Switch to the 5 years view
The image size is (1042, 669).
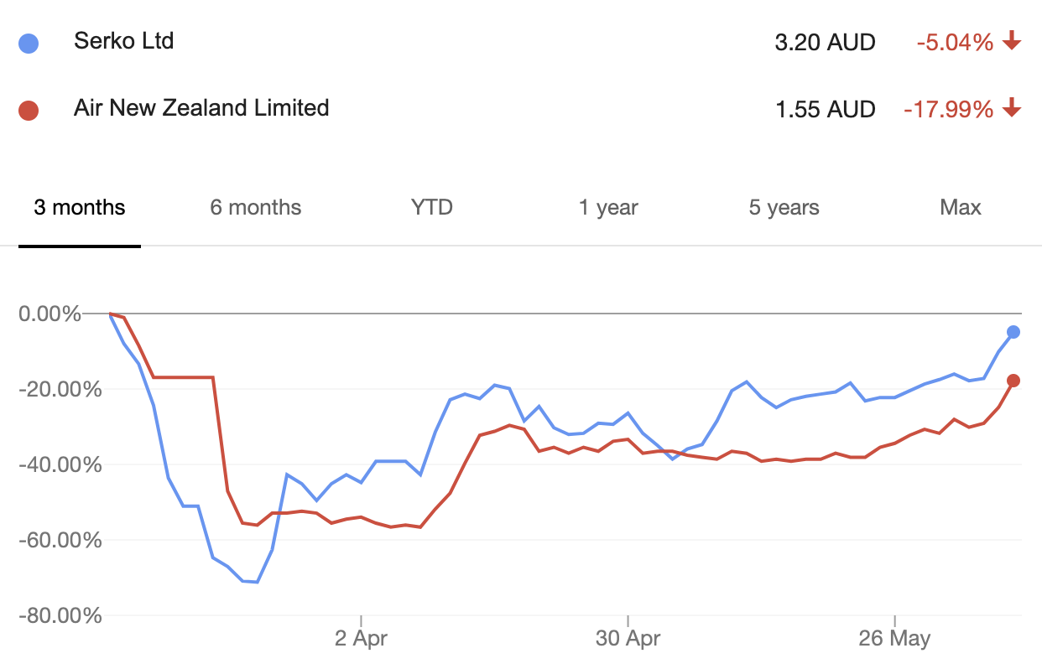(784, 208)
